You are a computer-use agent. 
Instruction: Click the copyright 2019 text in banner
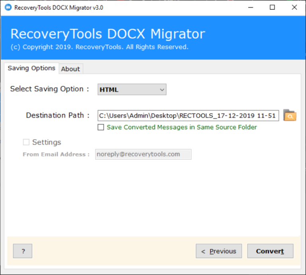point(100,47)
